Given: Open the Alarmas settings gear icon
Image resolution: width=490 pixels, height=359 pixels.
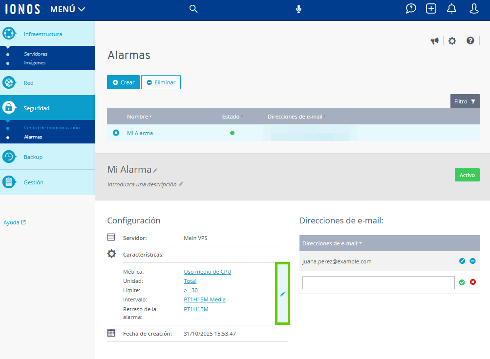Looking at the screenshot, I should pyautogui.click(x=452, y=40).
